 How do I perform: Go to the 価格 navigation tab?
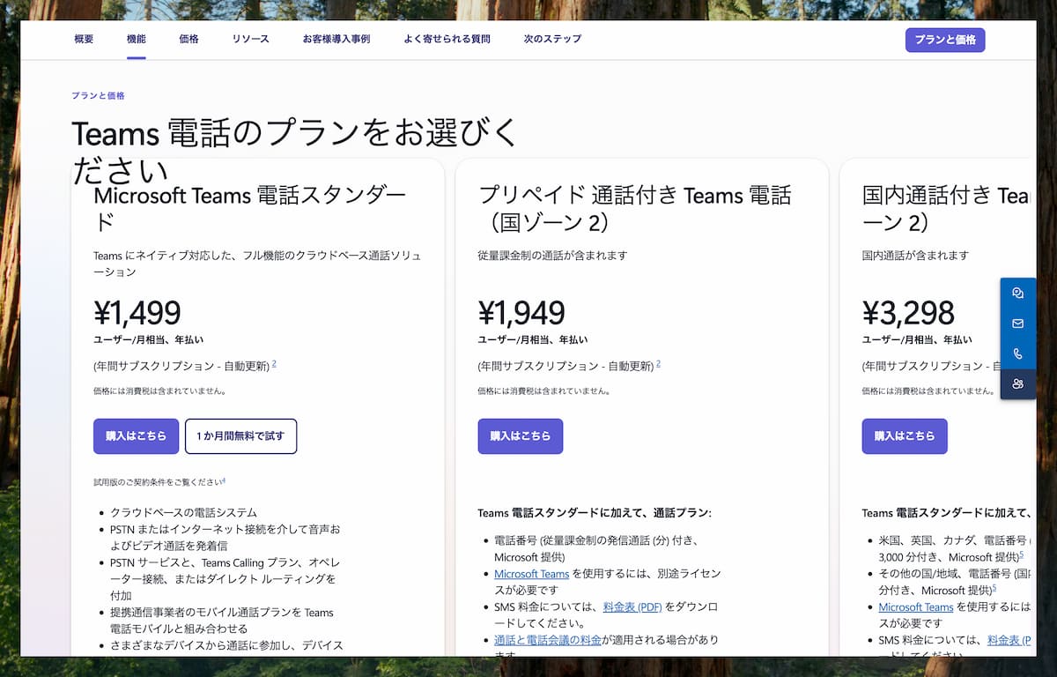[x=188, y=40]
